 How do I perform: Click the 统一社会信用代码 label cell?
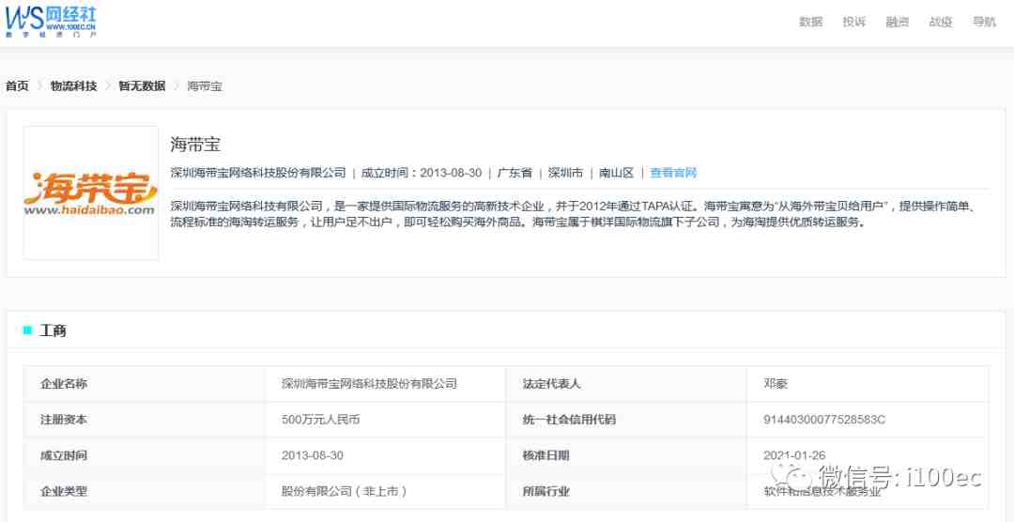point(626,419)
